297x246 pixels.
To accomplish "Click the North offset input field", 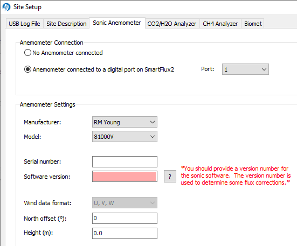I will pos(125,218).
